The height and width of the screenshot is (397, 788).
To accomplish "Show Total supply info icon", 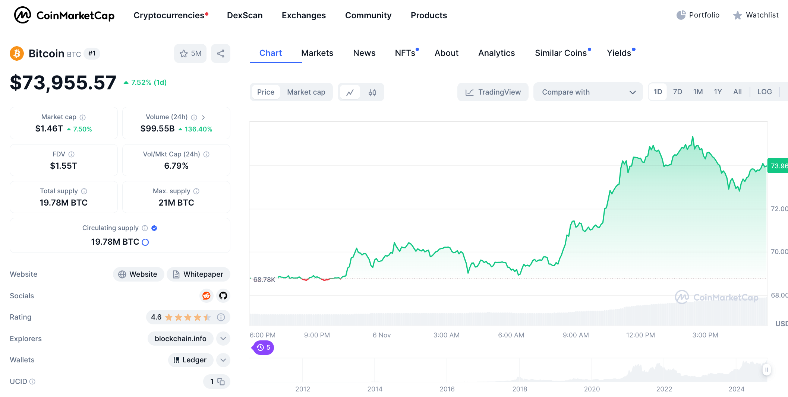I will pos(84,191).
